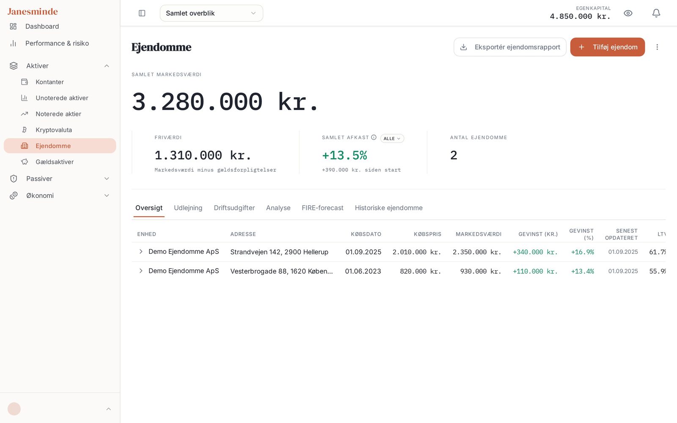Open notifications bell
677x423 pixels.
tap(656, 13)
